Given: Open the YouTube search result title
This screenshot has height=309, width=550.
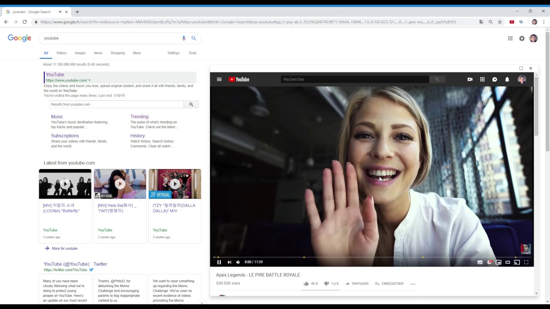Looking at the screenshot, I should click(55, 75).
